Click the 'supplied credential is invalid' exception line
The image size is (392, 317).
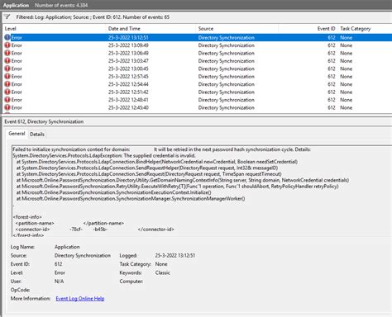(104, 156)
